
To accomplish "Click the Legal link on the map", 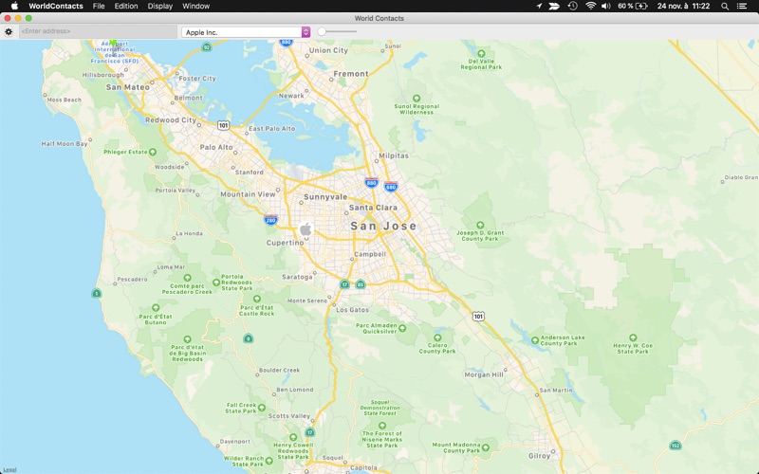I will click(9, 469).
